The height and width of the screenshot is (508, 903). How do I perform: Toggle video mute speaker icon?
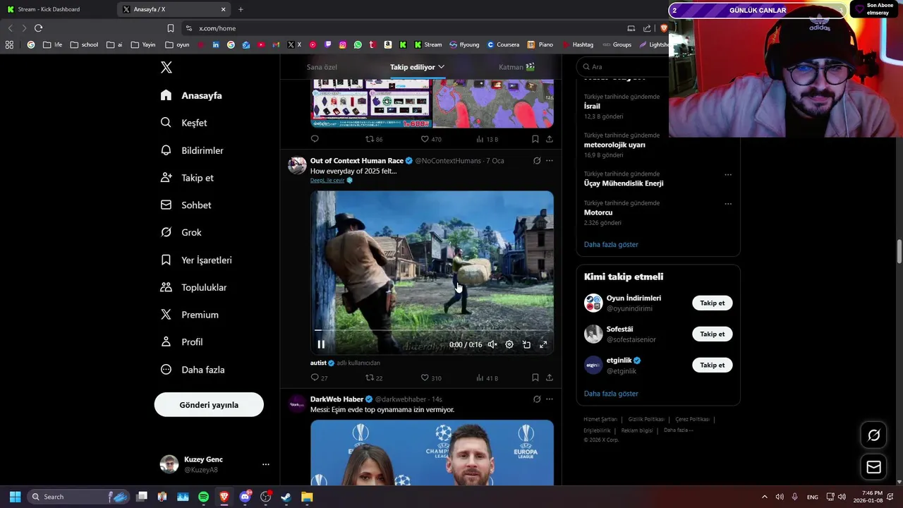point(492,344)
